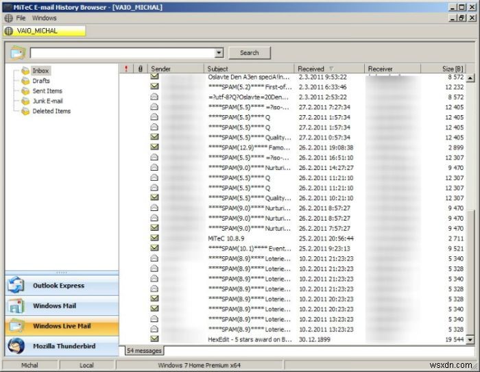Click the Junk E-mail folder icon
The width and height of the screenshot is (480, 372).
point(25,101)
